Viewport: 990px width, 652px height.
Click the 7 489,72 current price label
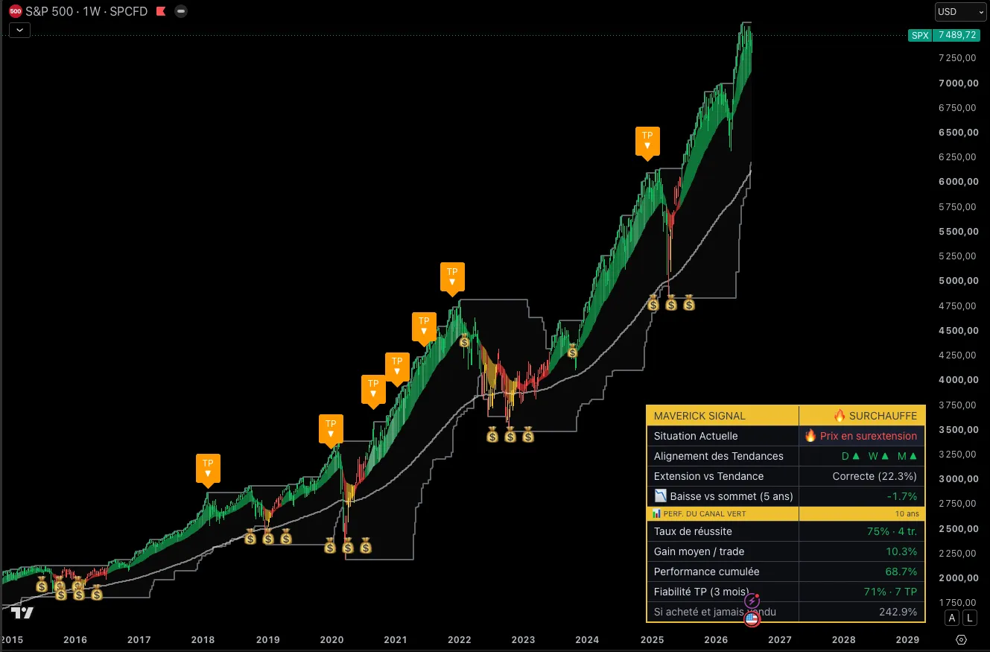[x=956, y=35]
